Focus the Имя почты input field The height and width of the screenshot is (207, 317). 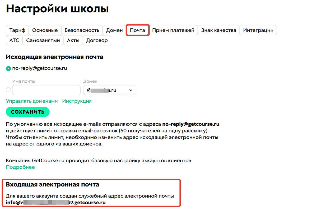(x=46, y=90)
